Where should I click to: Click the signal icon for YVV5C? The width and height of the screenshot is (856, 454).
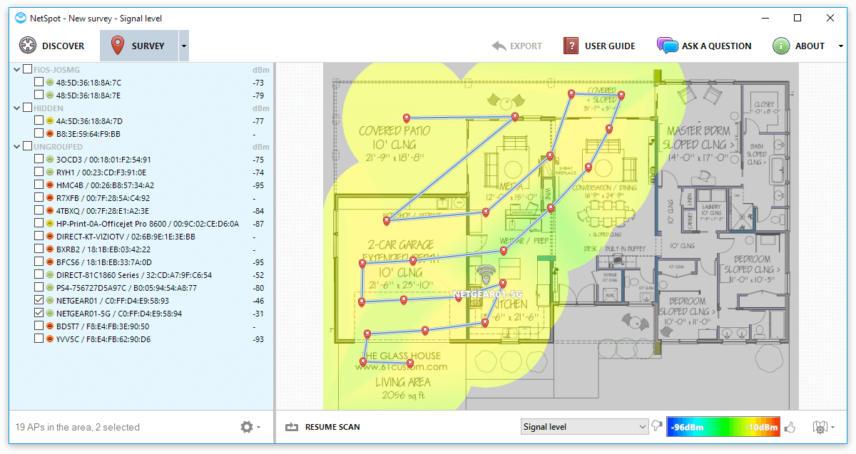(50, 339)
